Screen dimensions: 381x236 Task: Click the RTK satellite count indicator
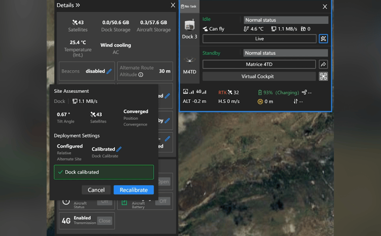[229, 93]
